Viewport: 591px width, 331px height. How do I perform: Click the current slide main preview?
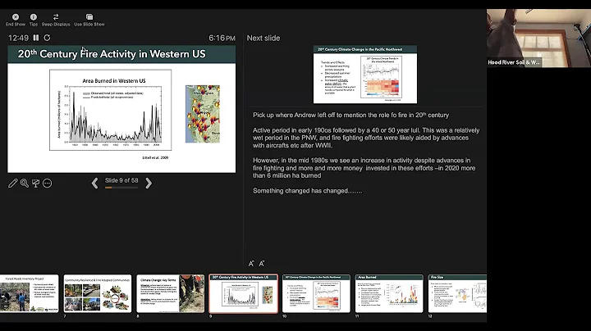click(x=121, y=109)
